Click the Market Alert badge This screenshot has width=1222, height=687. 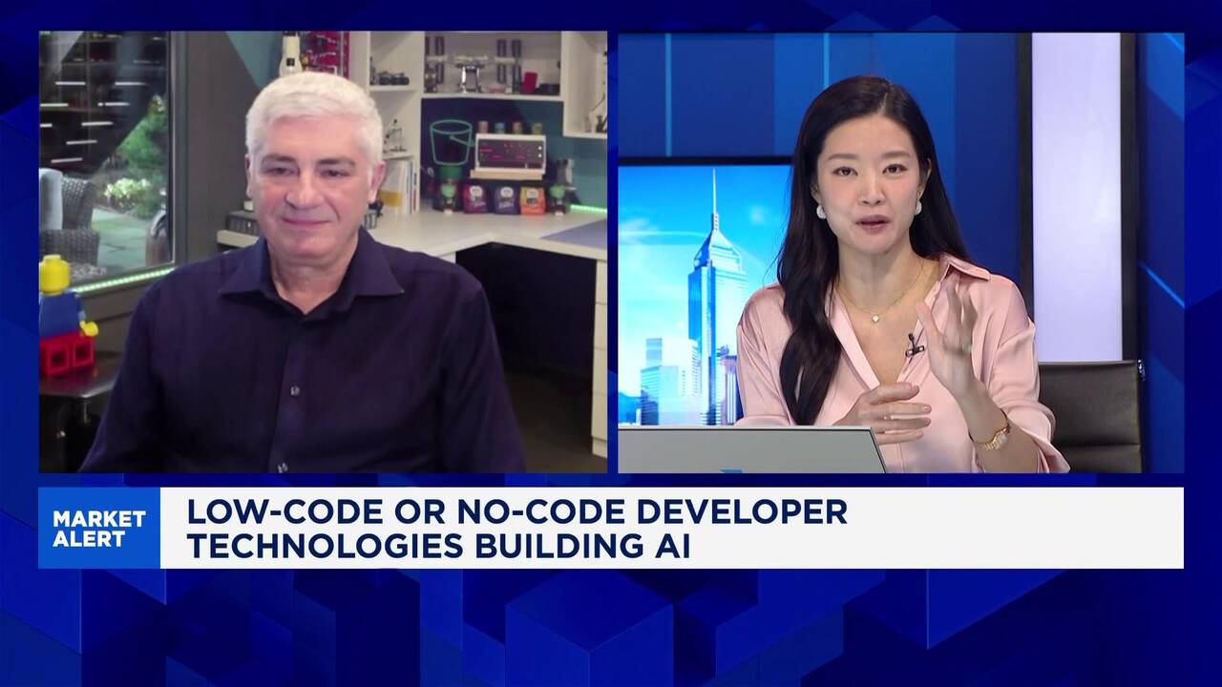[x=99, y=528]
